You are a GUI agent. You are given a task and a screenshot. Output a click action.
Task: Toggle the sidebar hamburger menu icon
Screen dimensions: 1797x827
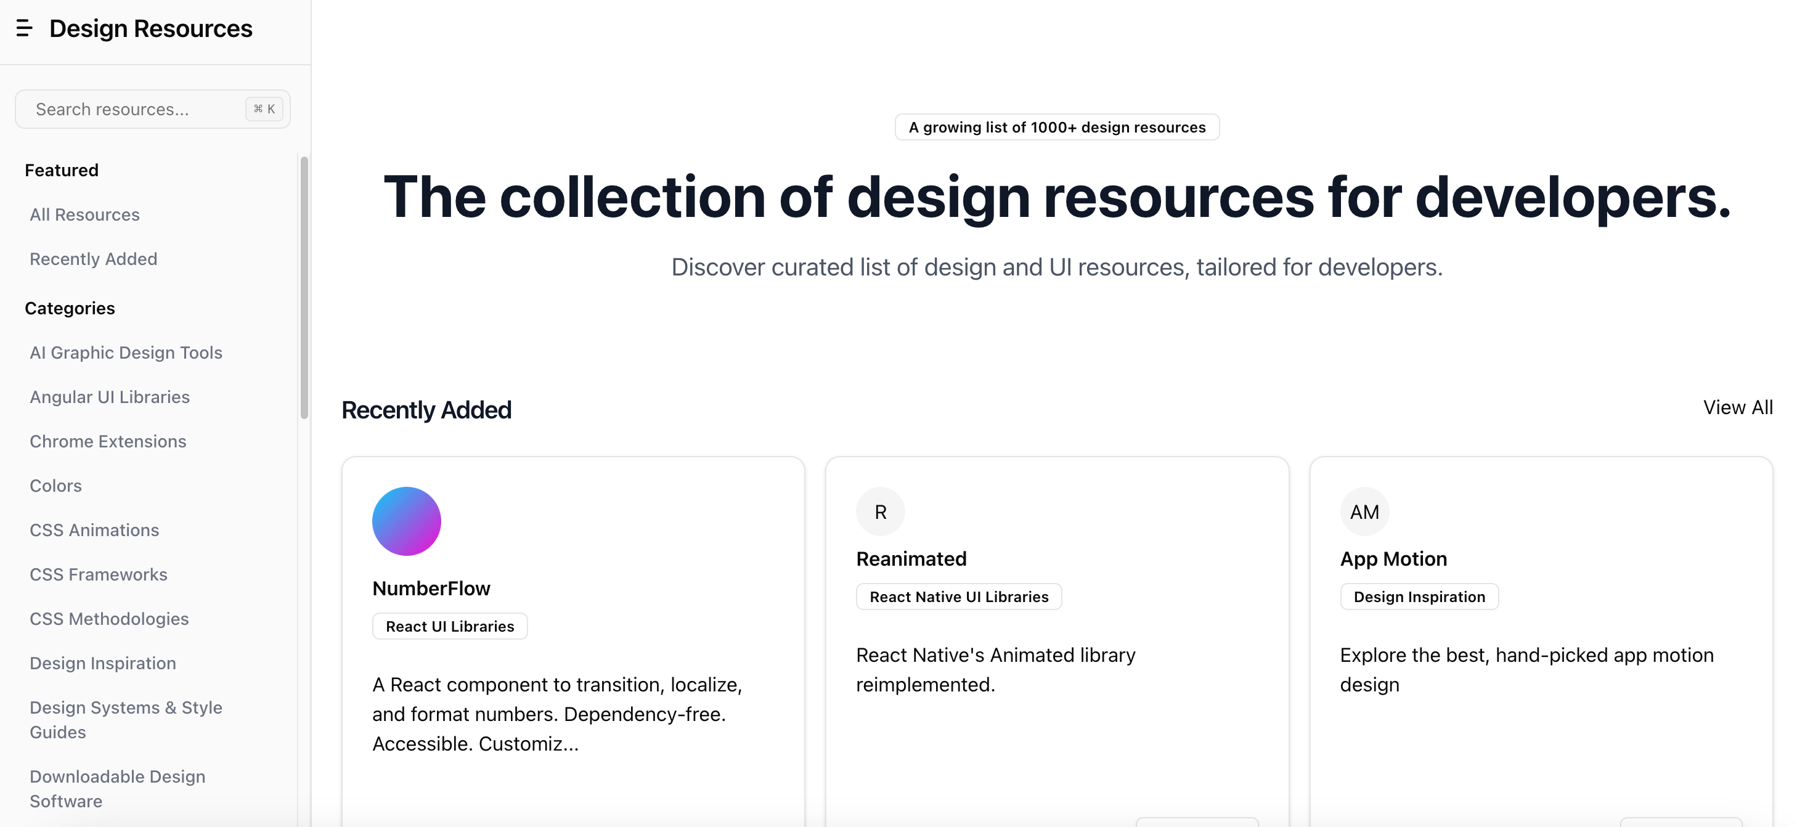(25, 28)
